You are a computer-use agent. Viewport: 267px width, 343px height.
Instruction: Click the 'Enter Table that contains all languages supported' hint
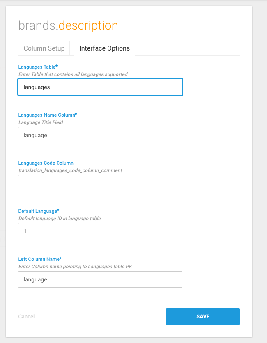click(x=73, y=74)
